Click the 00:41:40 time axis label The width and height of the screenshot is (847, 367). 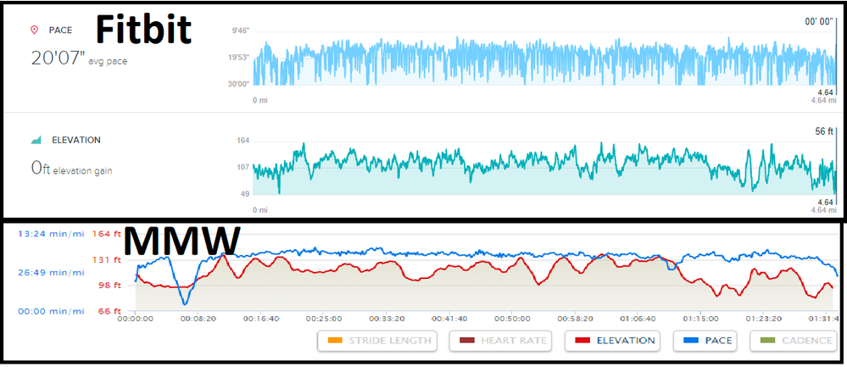pyautogui.click(x=449, y=319)
